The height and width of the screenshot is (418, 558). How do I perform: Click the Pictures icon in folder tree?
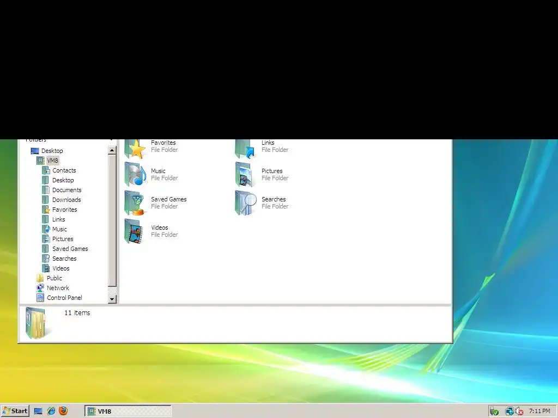[x=46, y=239]
